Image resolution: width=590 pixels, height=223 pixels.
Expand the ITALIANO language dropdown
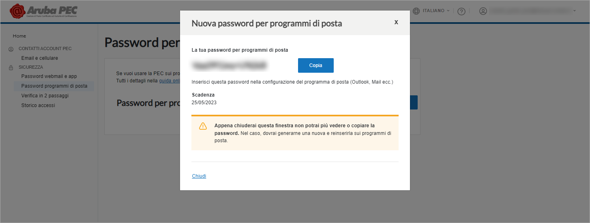pos(436,11)
